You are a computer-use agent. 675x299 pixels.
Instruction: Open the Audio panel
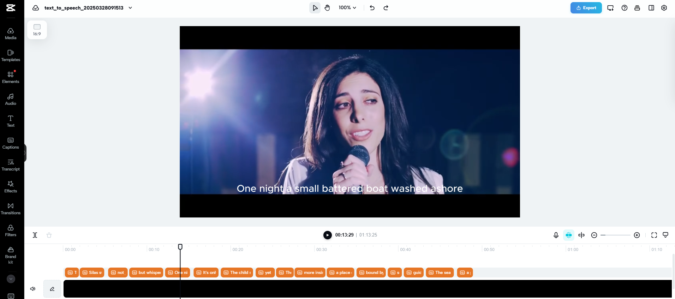pyautogui.click(x=11, y=100)
